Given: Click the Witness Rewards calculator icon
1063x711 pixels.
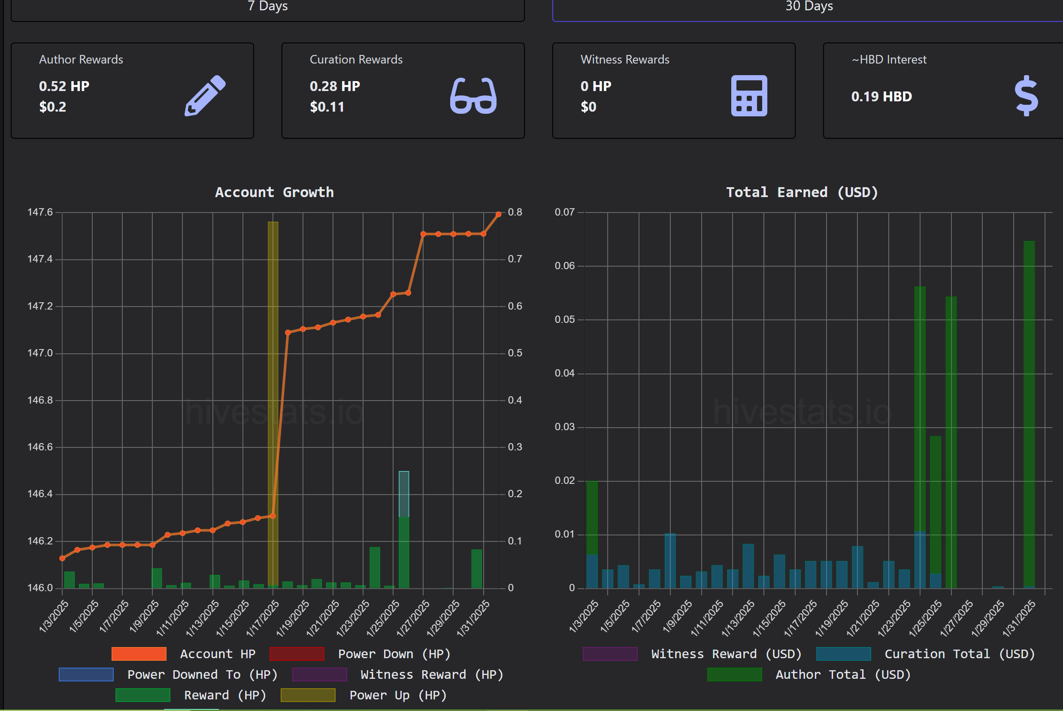Looking at the screenshot, I should pos(749,96).
